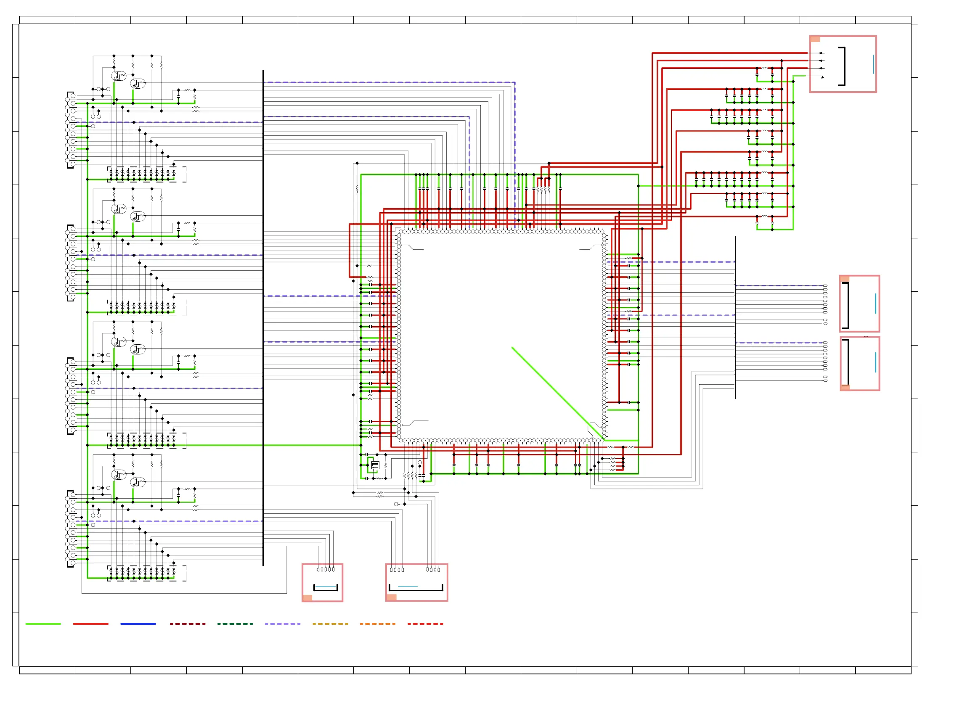954x708 pixels.
Task: Click the topmost left multi-pin connector
Action: (x=70, y=130)
